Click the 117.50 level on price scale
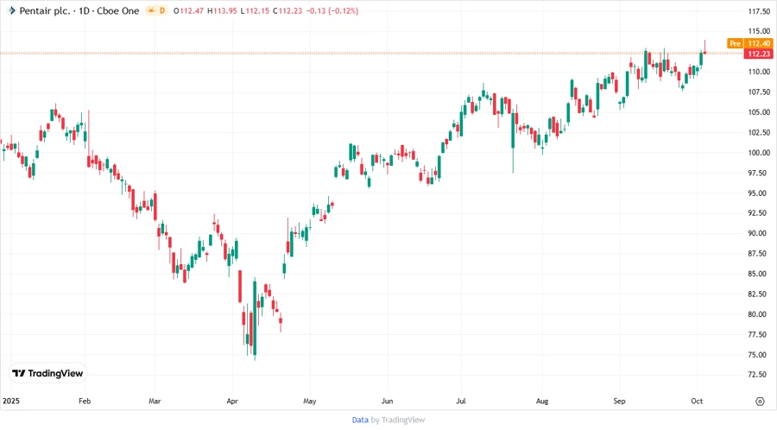This screenshot has width=777, height=430. point(759,11)
